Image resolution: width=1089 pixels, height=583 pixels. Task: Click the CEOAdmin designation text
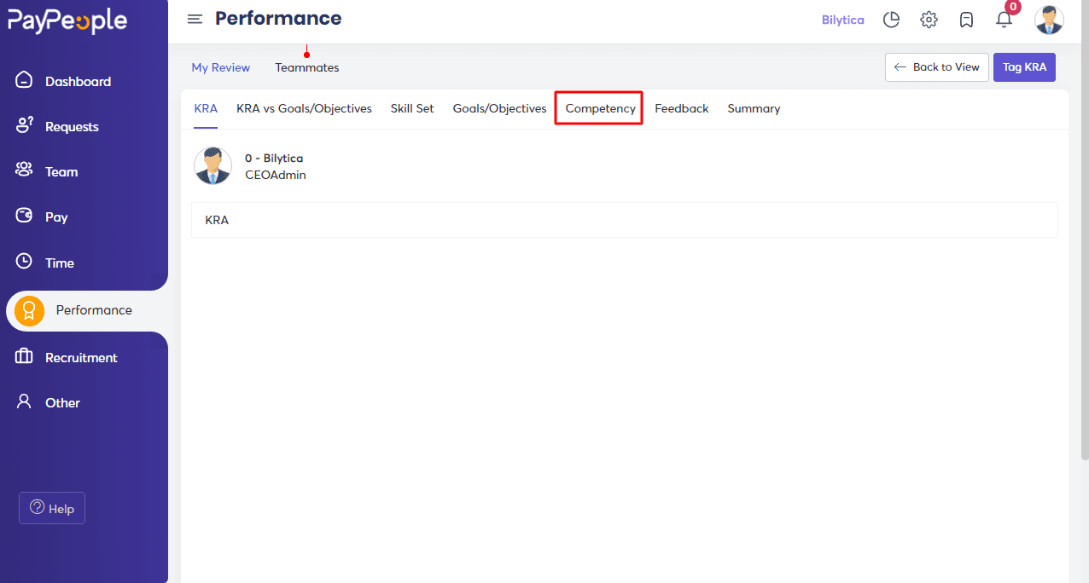pos(275,175)
